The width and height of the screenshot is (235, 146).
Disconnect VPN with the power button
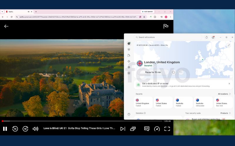coord(173,72)
